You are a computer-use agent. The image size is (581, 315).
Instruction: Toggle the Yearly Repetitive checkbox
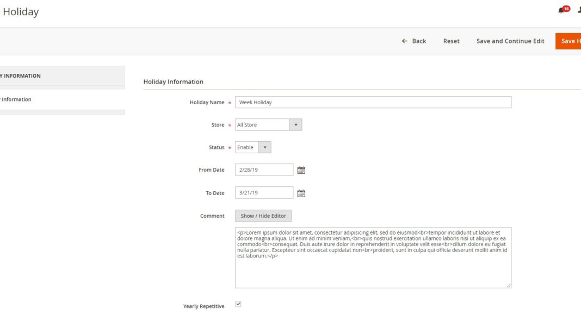click(238, 304)
